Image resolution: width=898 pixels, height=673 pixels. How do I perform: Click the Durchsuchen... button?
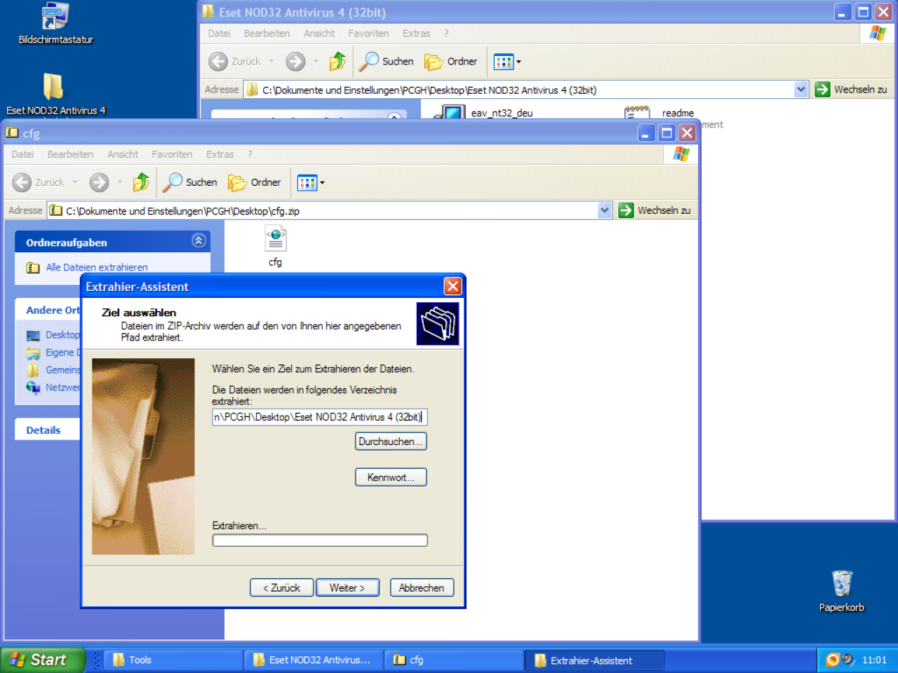(x=391, y=442)
